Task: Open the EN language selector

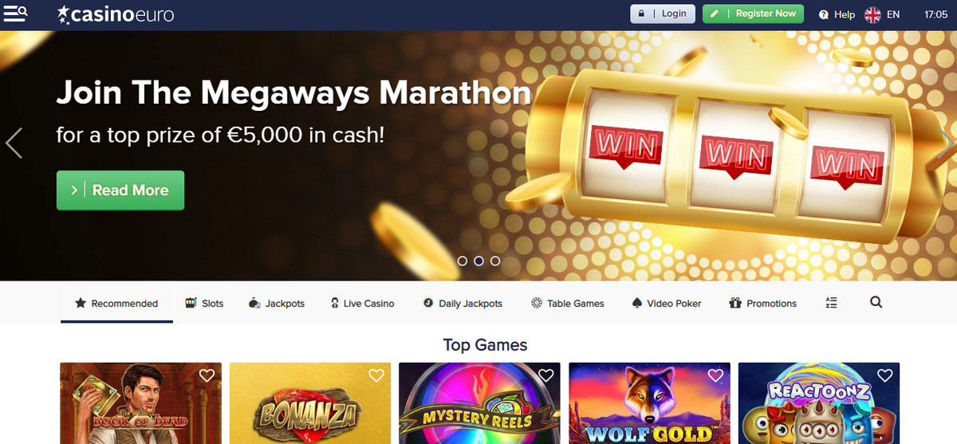Action: 893,14
